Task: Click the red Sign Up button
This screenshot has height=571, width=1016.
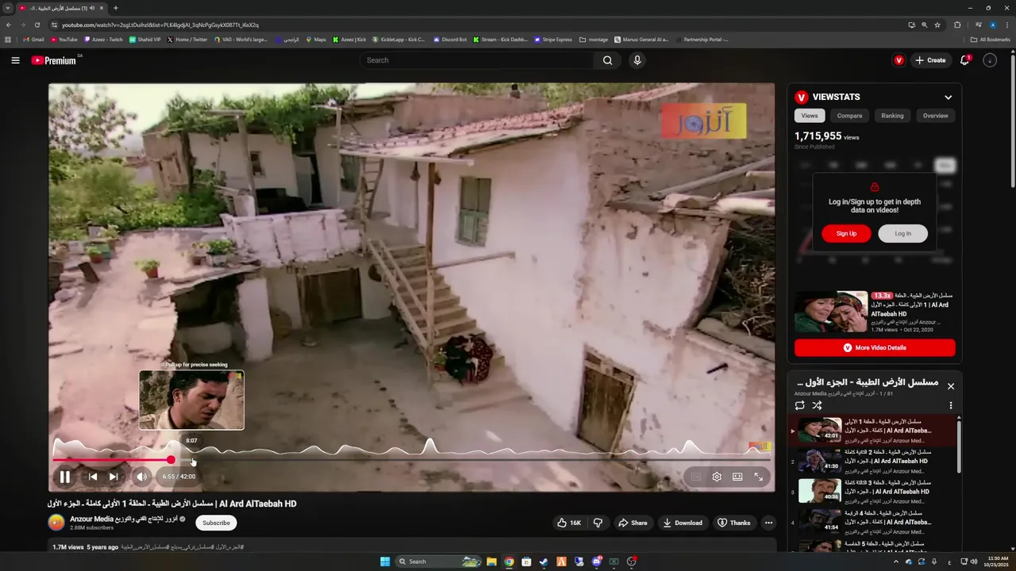Action: 846,233
